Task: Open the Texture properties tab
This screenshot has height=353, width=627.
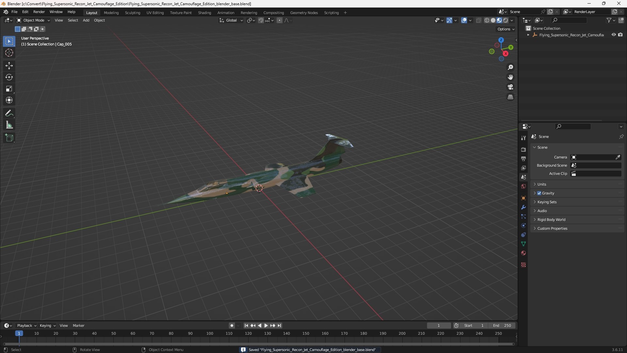Action: click(523, 265)
